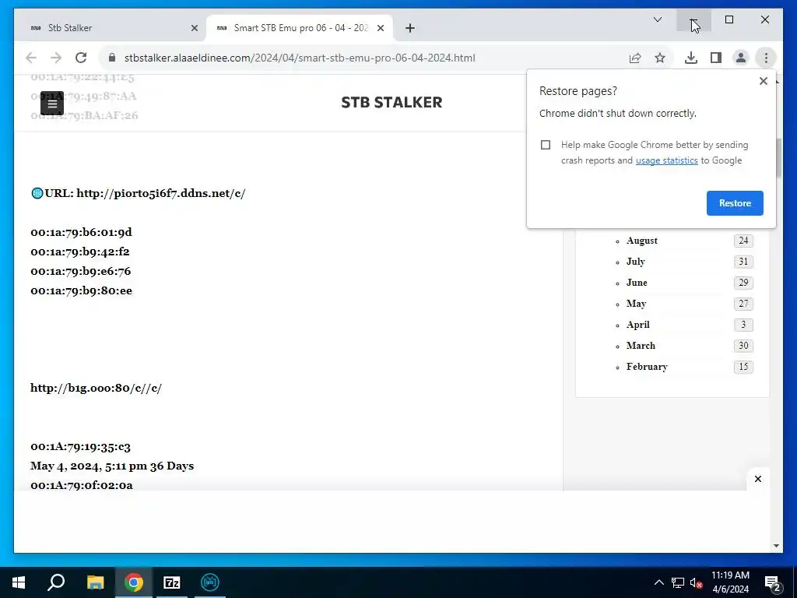Click the May 4, 2024 expiry text
The width and height of the screenshot is (797, 598).
pos(112,466)
